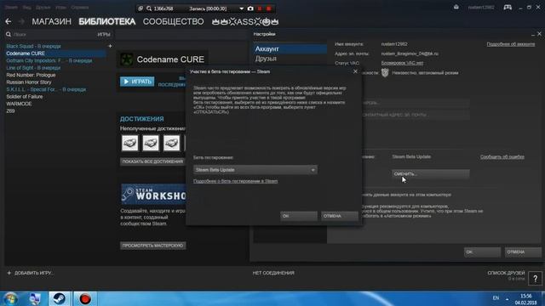
Task: Click the recorder camera snapshot icon
Action: (250, 8)
